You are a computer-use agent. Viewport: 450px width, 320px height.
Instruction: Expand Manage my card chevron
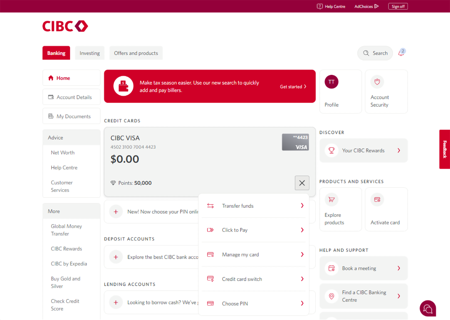click(x=302, y=255)
